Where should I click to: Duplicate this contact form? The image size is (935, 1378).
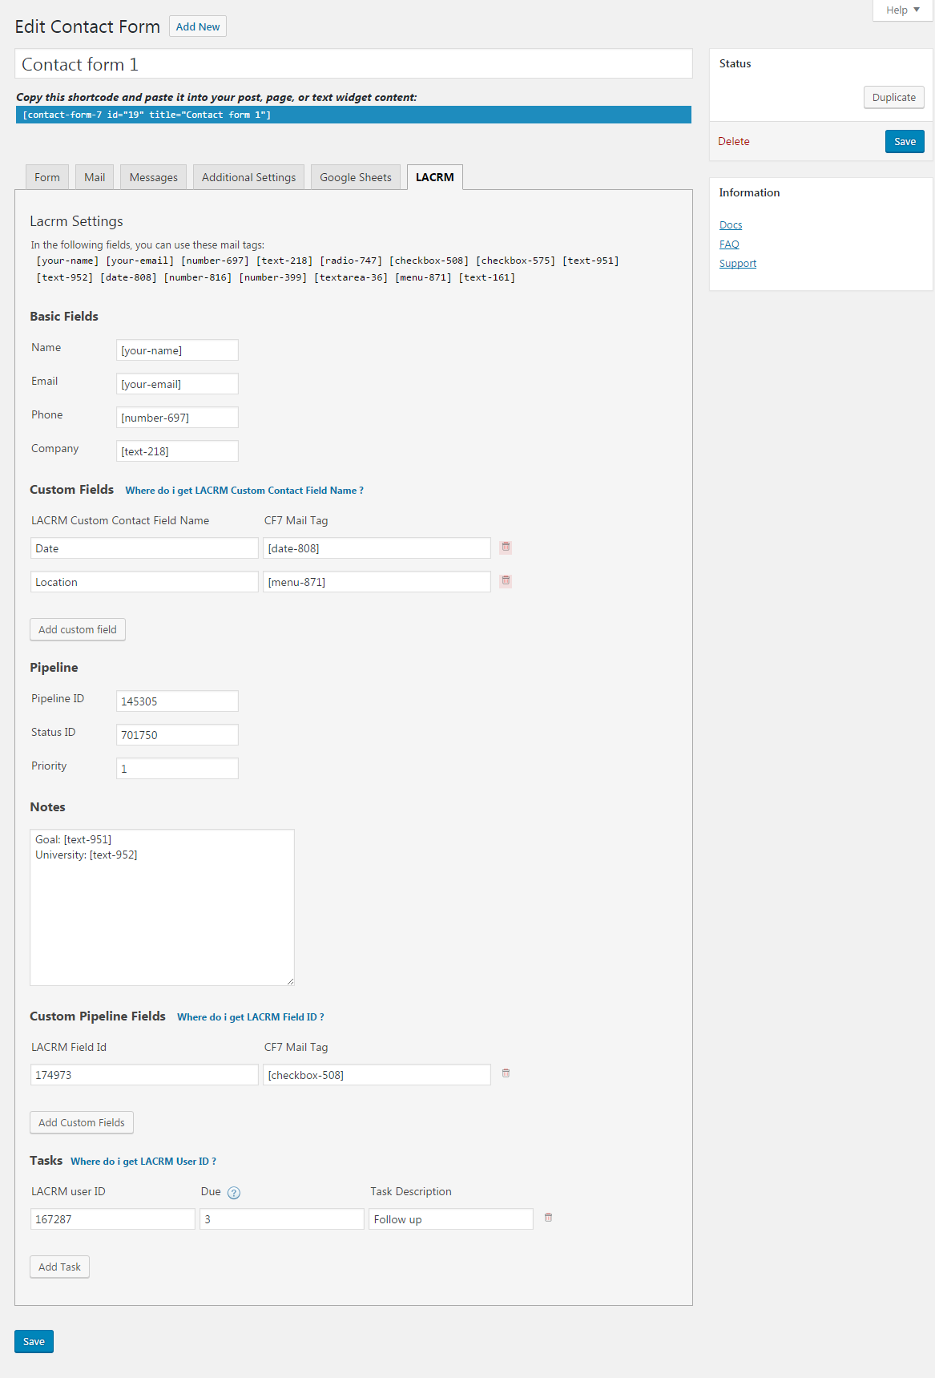(x=894, y=97)
